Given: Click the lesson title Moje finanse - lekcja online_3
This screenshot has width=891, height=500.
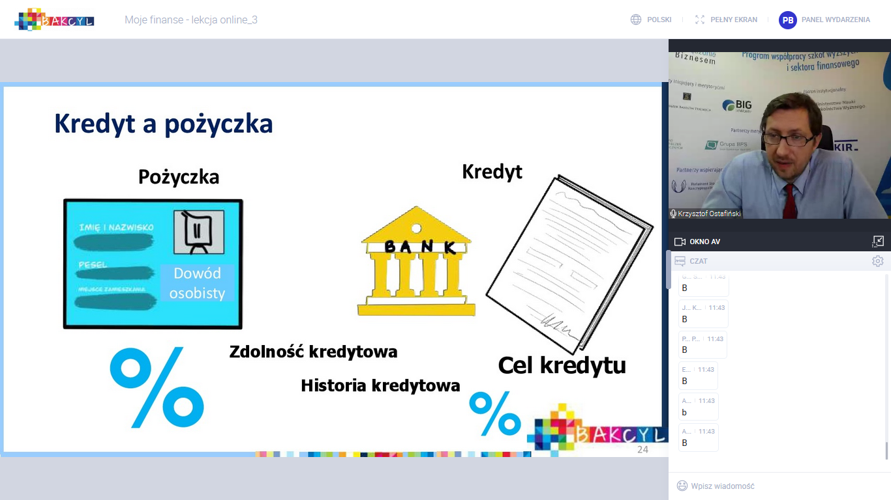Looking at the screenshot, I should coord(191,20).
